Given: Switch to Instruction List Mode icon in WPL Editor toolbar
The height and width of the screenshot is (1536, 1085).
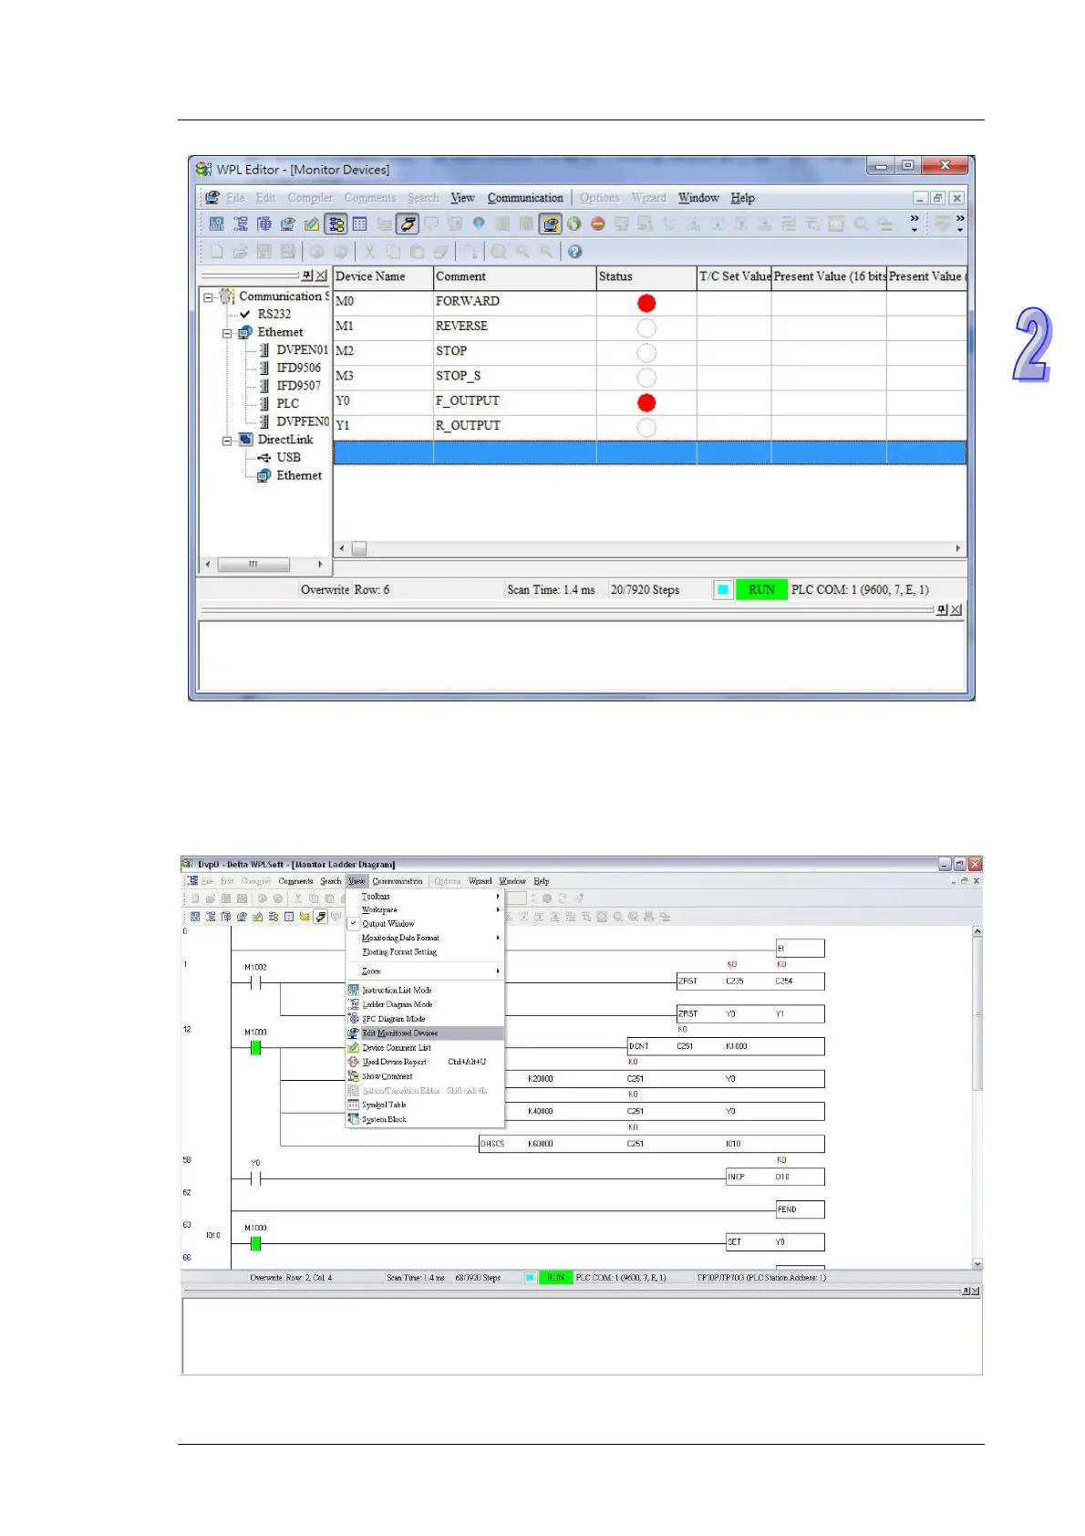Looking at the screenshot, I should (217, 223).
